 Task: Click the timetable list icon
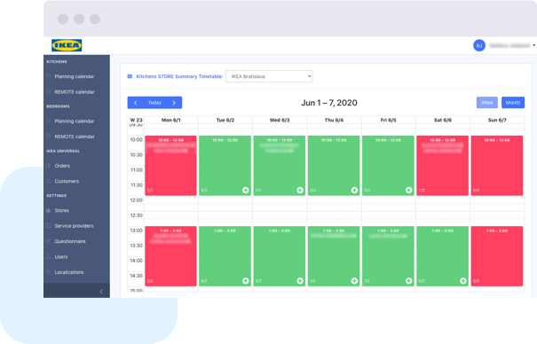point(130,76)
